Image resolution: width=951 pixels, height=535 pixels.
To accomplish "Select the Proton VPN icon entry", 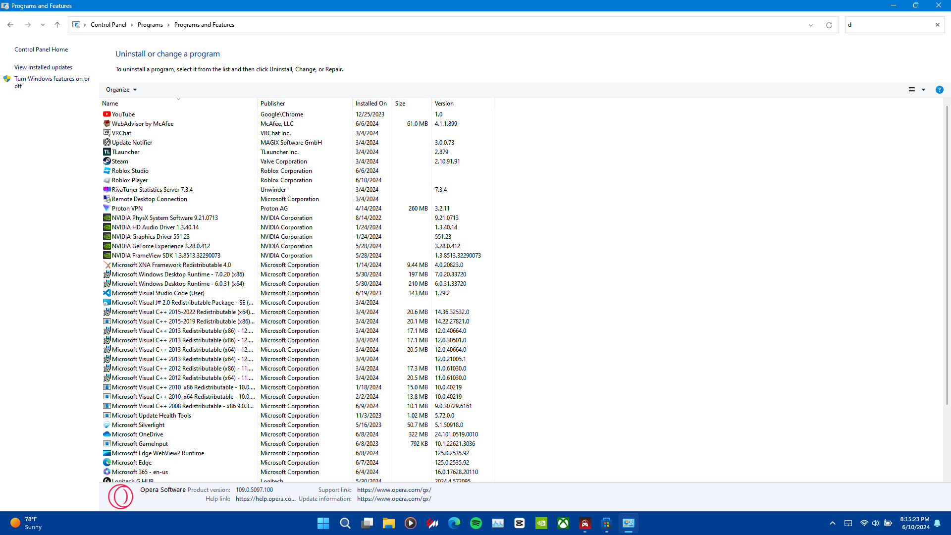I will pyautogui.click(x=106, y=208).
